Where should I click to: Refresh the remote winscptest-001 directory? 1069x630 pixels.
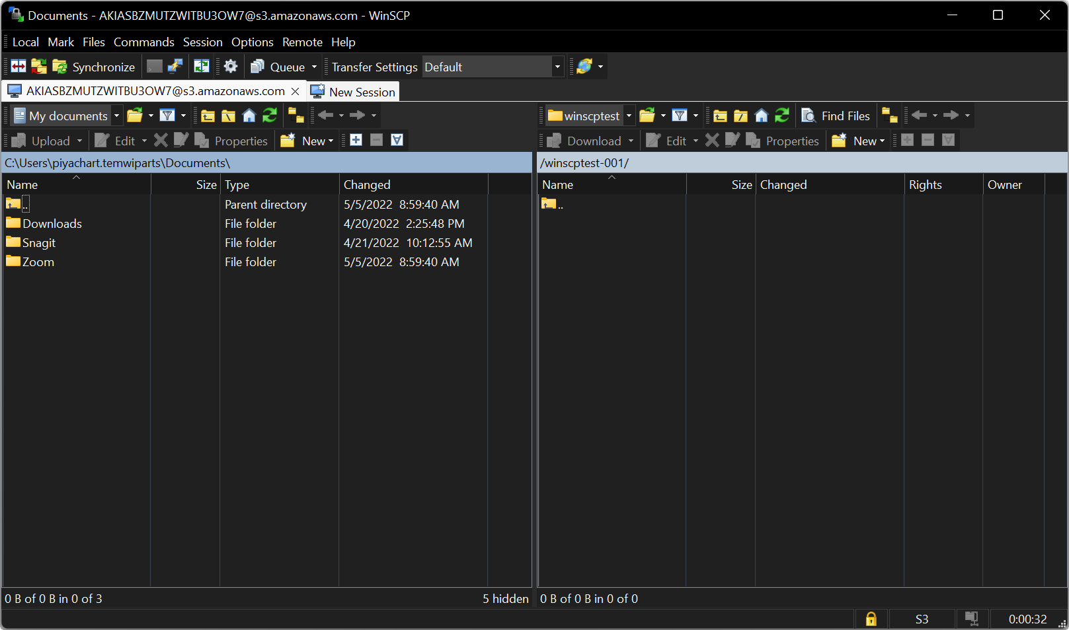coord(782,116)
